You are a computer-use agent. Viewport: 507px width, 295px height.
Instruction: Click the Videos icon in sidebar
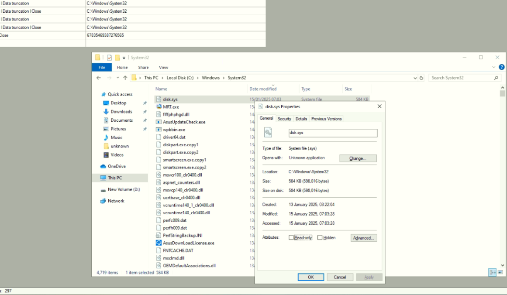(106, 155)
